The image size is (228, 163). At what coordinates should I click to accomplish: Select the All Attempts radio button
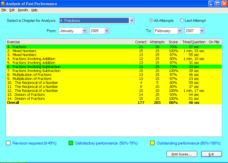pos(151,20)
